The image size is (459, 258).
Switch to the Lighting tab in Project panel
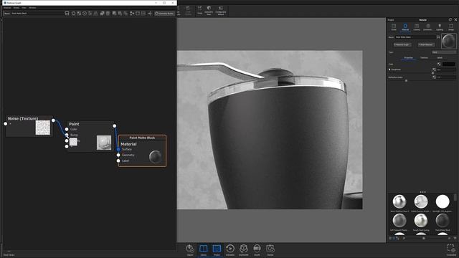click(440, 27)
